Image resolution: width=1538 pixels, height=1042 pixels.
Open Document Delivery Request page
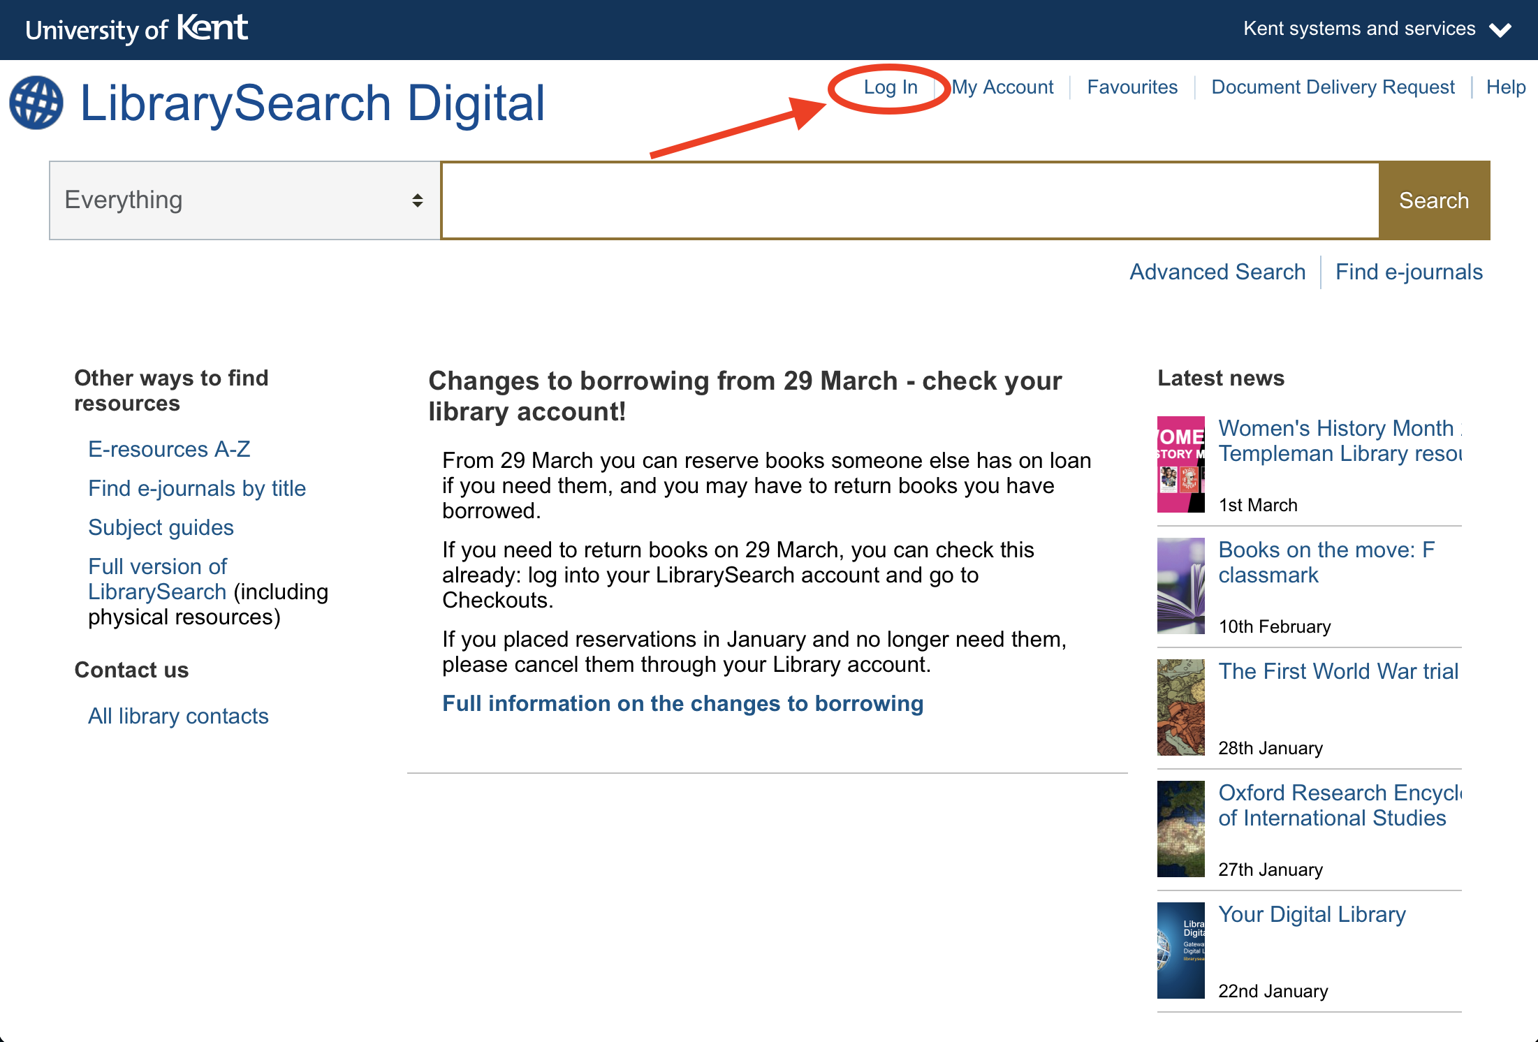pyautogui.click(x=1332, y=87)
